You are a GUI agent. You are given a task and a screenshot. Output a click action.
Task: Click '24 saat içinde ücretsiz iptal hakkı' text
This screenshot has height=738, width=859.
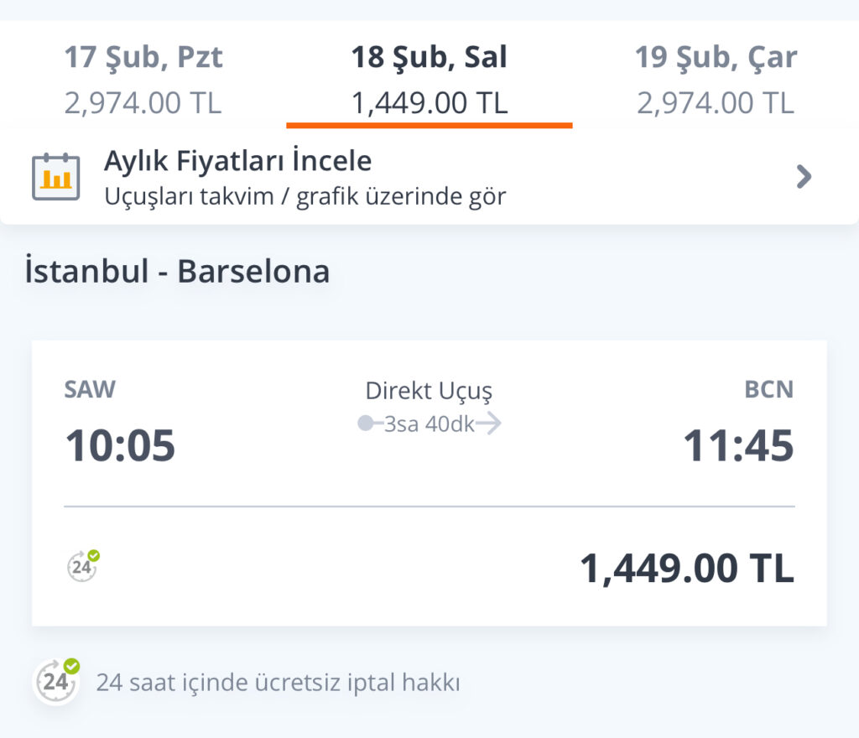point(278,682)
